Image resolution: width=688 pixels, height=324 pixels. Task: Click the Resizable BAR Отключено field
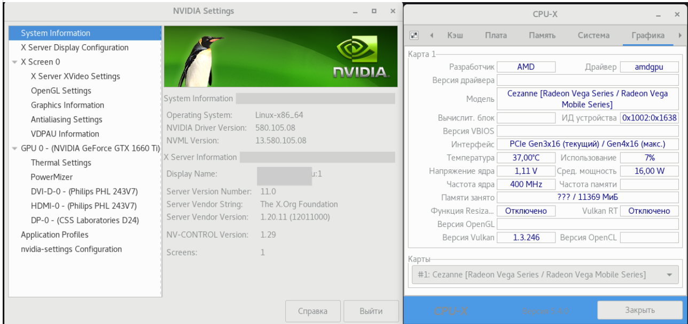point(526,211)
